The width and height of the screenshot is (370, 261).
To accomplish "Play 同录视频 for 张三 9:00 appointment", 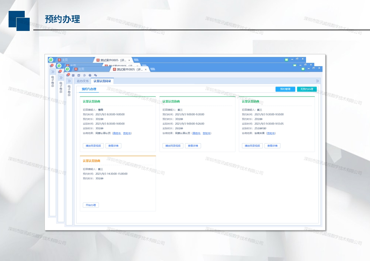I will click(x=173, y=146).
